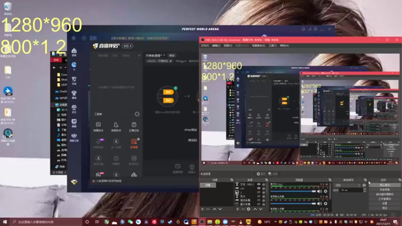Collapse the 工具箱 toolbox section
Image resolution: width=402 pixels, height=226 pixels.
click(x=137, y=114)
